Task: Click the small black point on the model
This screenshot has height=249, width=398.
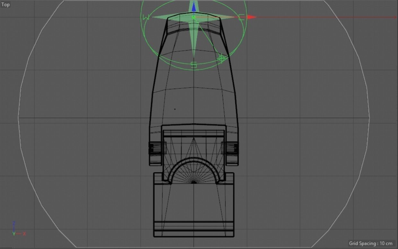Action: (175, 109)
